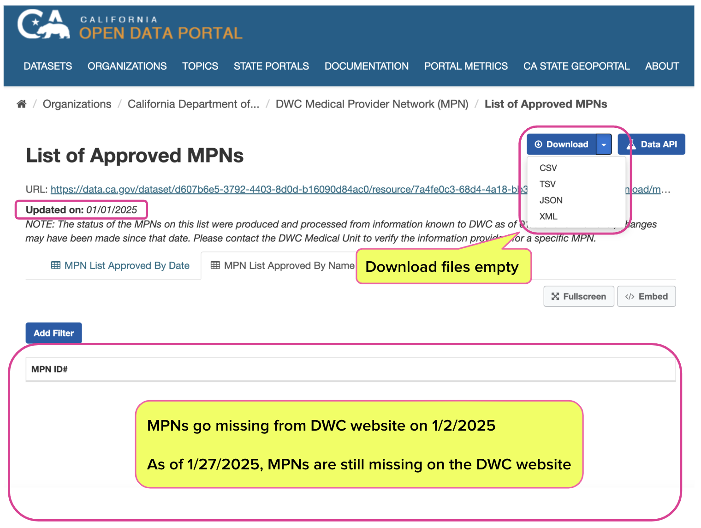Click the Fullscreen button
This screenshot has height=528, width=701.
579,296
